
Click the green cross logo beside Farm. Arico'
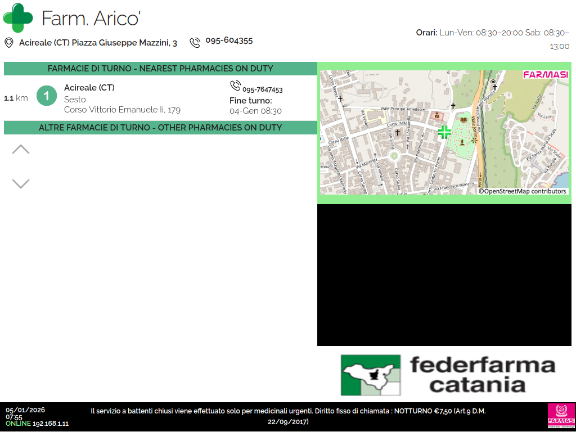click(18, 17)
